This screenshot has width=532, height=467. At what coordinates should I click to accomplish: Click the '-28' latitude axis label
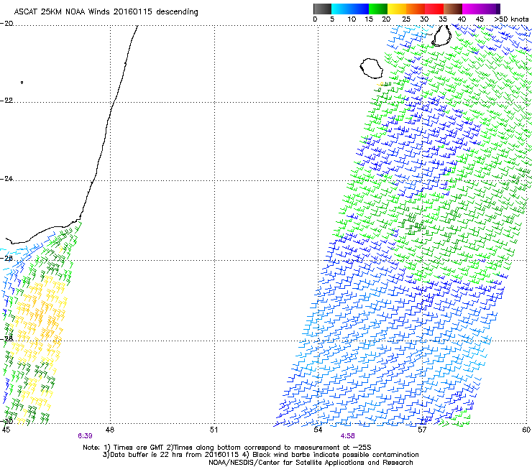[6, 339]
